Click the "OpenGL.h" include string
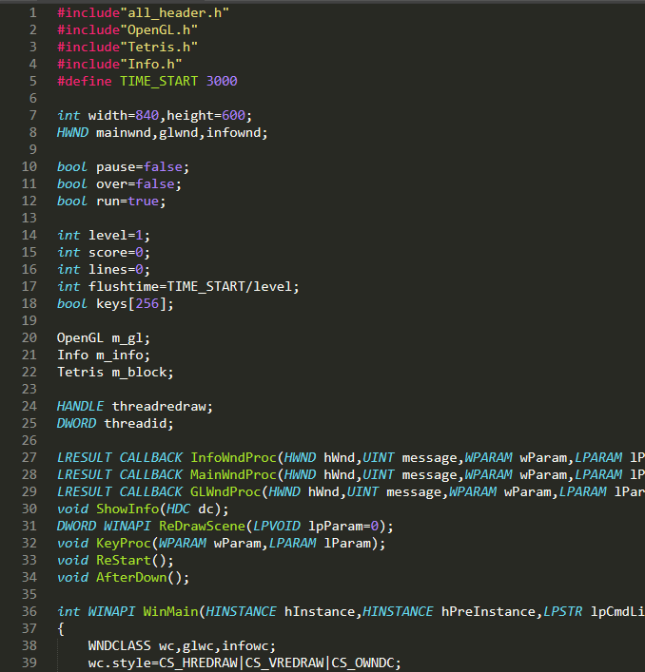 point(159,30)
